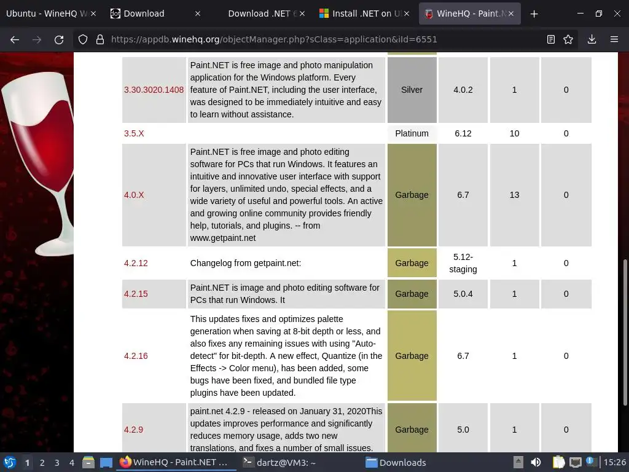Switch to workspace 1
Screen dimensions: 629x472
27,463
